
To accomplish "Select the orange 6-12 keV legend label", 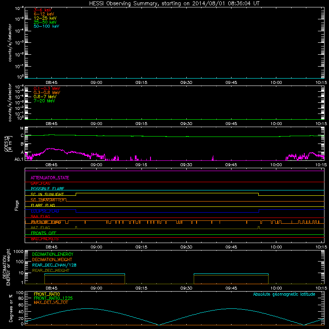I will click(x=44, y=14).
